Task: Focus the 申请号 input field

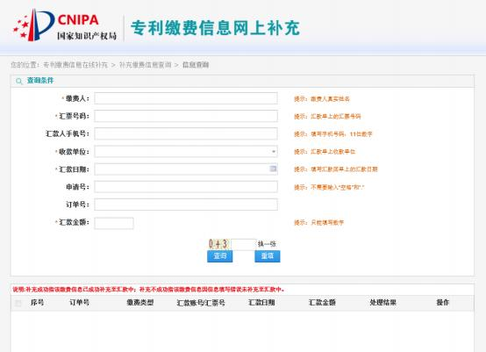Action: [186, 187]
